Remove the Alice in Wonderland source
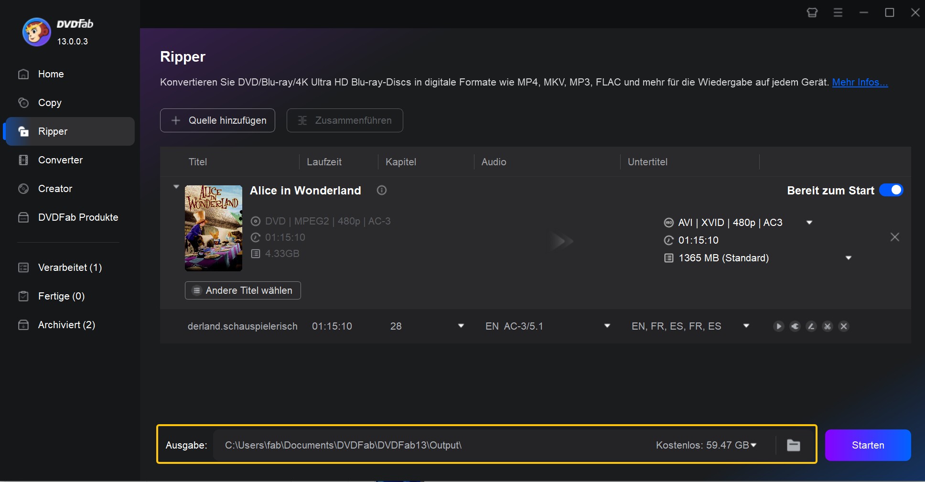 point(895,237)
